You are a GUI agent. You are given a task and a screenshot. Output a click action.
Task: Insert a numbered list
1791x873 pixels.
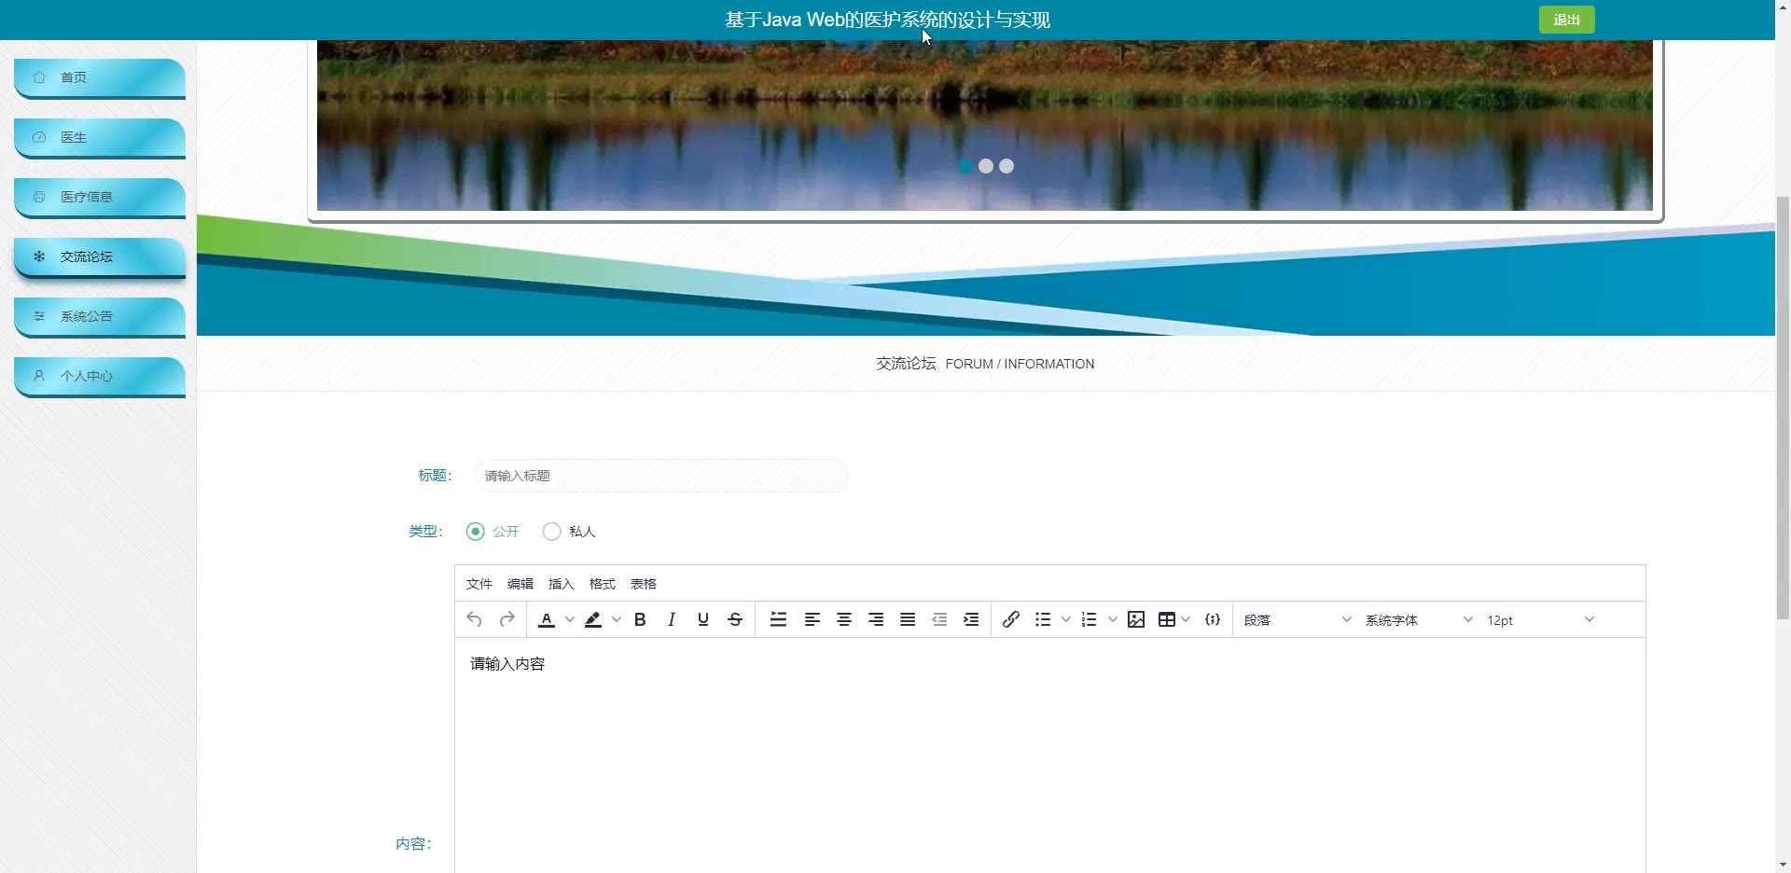point(1090,619)
